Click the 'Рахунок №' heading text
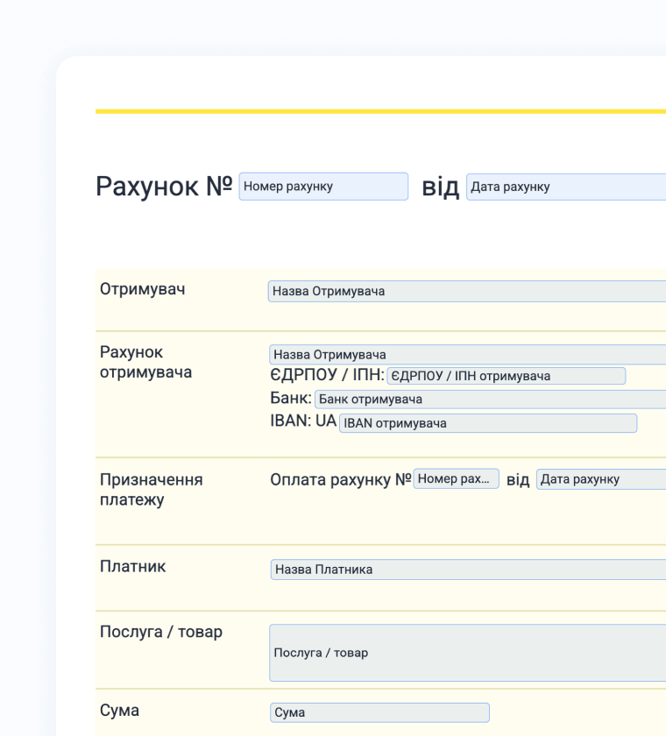This screenshot has width=666, height=736. tap(164, 187)
